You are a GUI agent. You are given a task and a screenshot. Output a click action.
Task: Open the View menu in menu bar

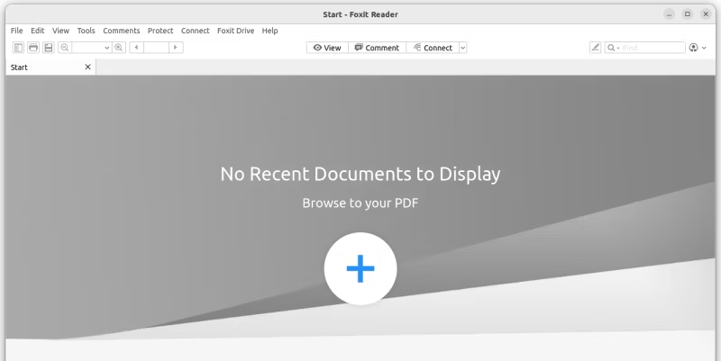tap(60, 31)
